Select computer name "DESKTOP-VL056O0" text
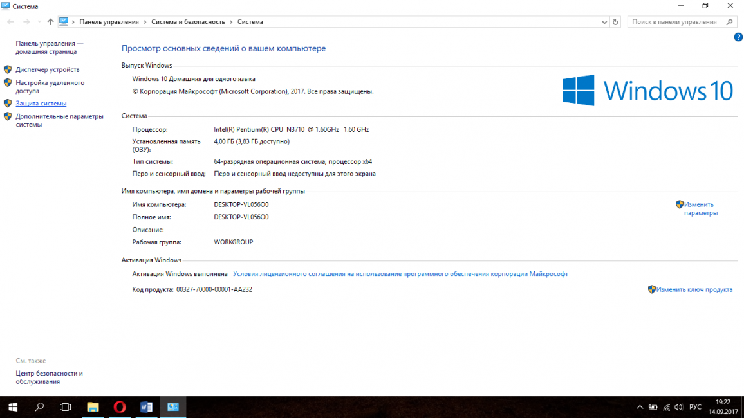Viewport: 744px width, 418px height. pyautogui.click(x=241, y=204)
